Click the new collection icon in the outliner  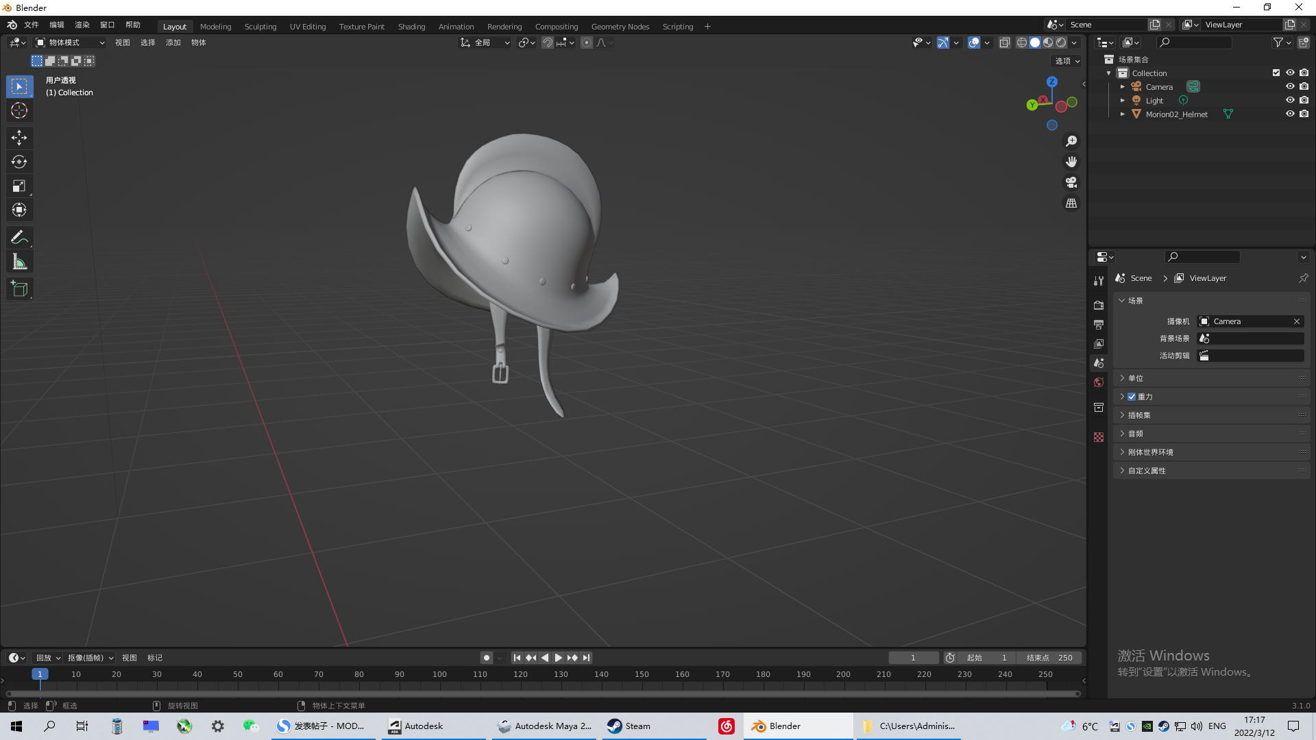click(1304, 42)
